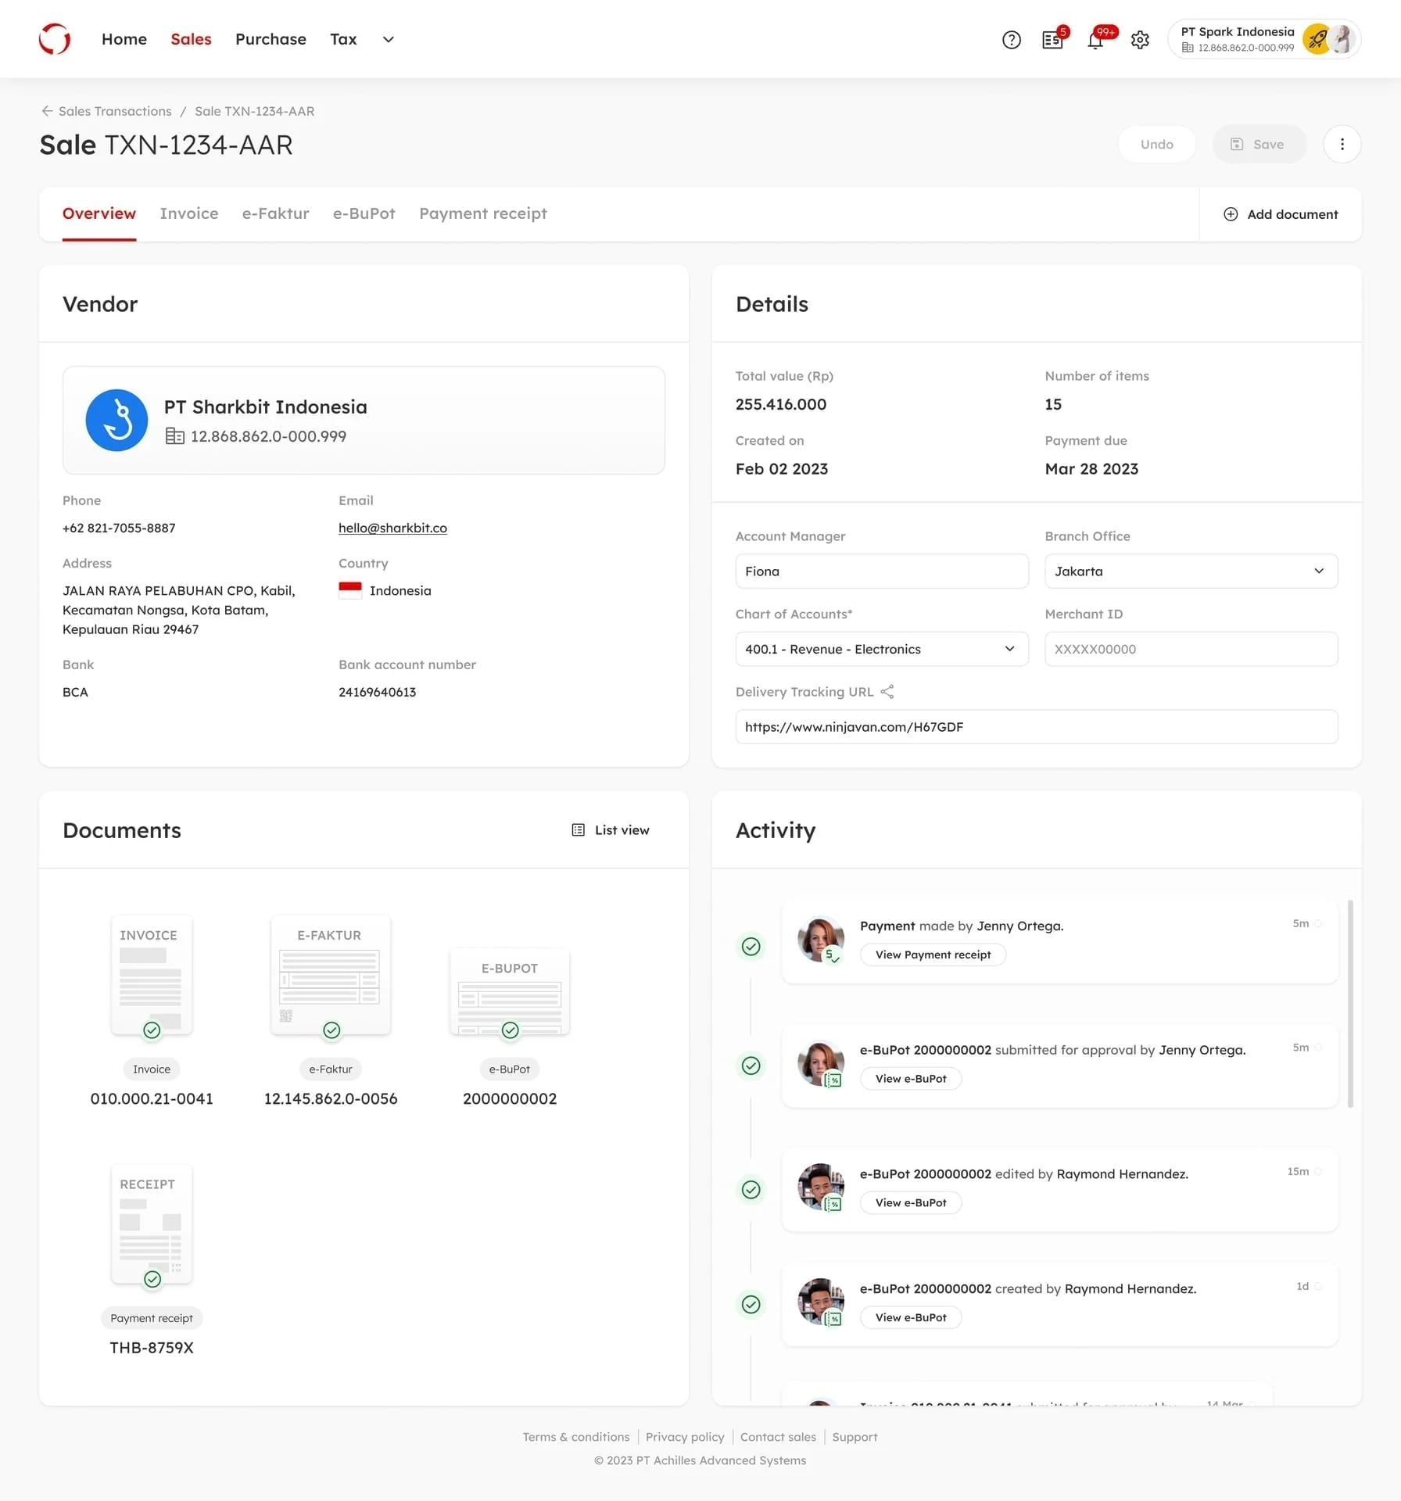Viewport: 1401px width, 1501px height.
Task: Click View e-BuPot under created by Raymond
Action: coord(911,1318)
